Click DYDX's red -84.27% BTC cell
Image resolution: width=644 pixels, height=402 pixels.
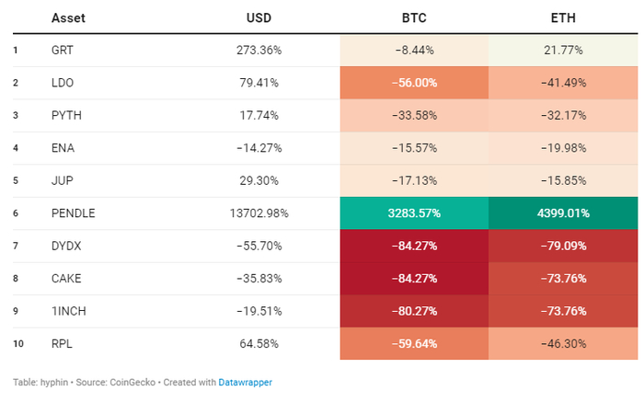(414, 246)
